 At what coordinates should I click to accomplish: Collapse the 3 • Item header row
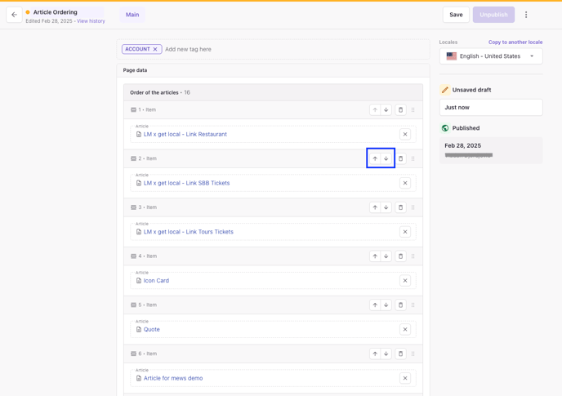click(x=273, y=207)
